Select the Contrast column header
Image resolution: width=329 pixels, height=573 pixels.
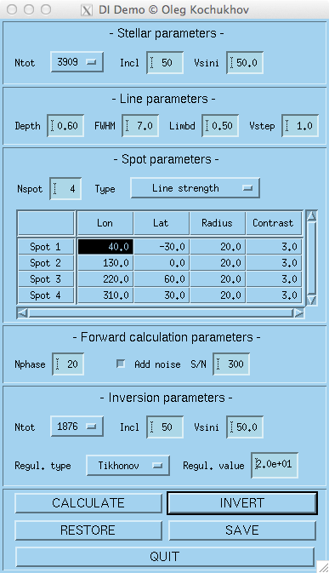(x=273, y=223)
